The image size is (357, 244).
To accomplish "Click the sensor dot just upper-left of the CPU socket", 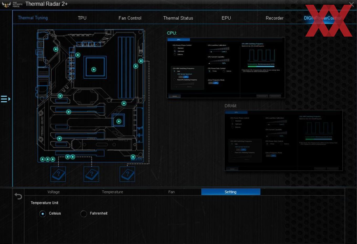I will 78,55.
